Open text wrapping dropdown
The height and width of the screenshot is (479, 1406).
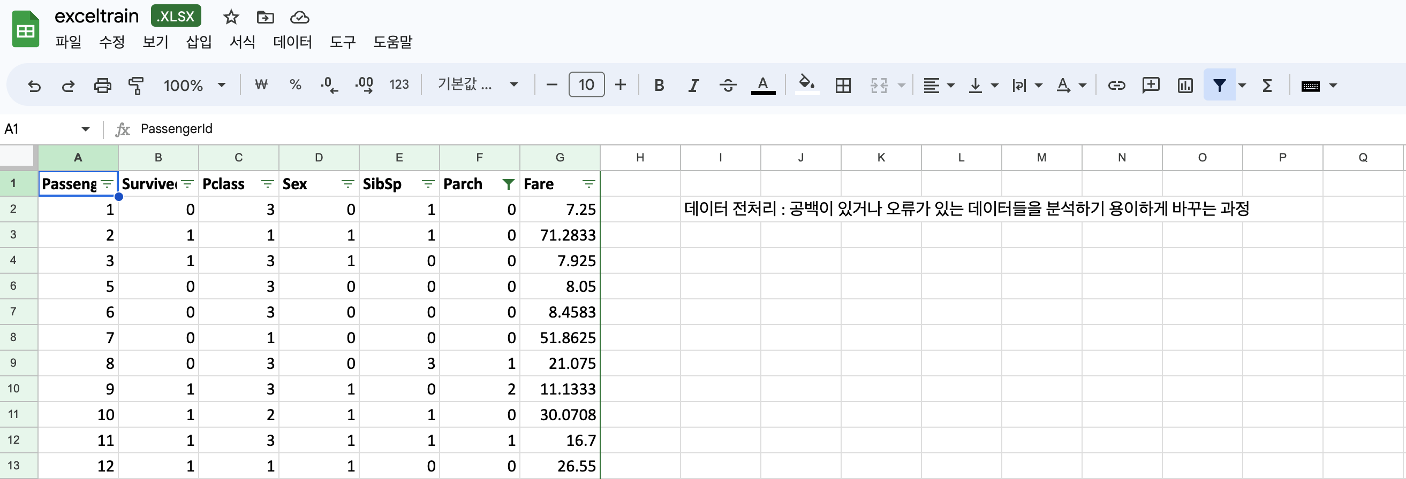pyautogui.click(x=1027, y=85)
